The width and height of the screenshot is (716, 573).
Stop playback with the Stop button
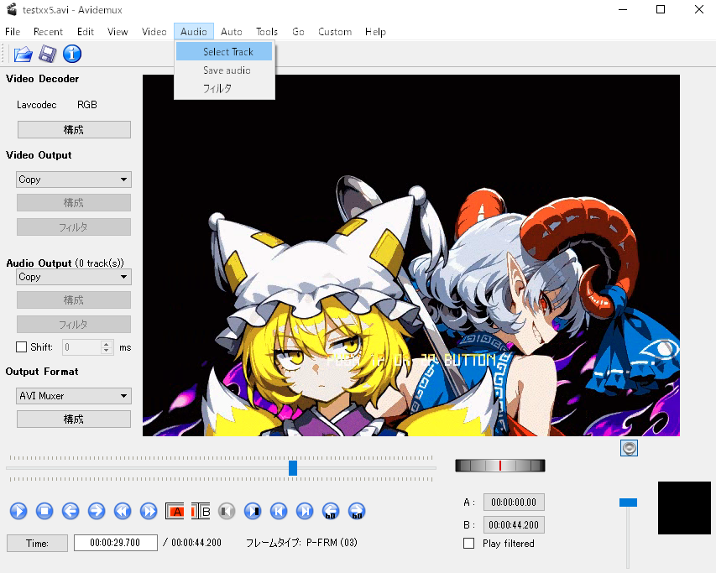point(44,511)
